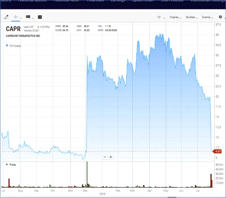Open the Financials tab
The width and height of the screenshot is (226, 198).
[95, 1]
